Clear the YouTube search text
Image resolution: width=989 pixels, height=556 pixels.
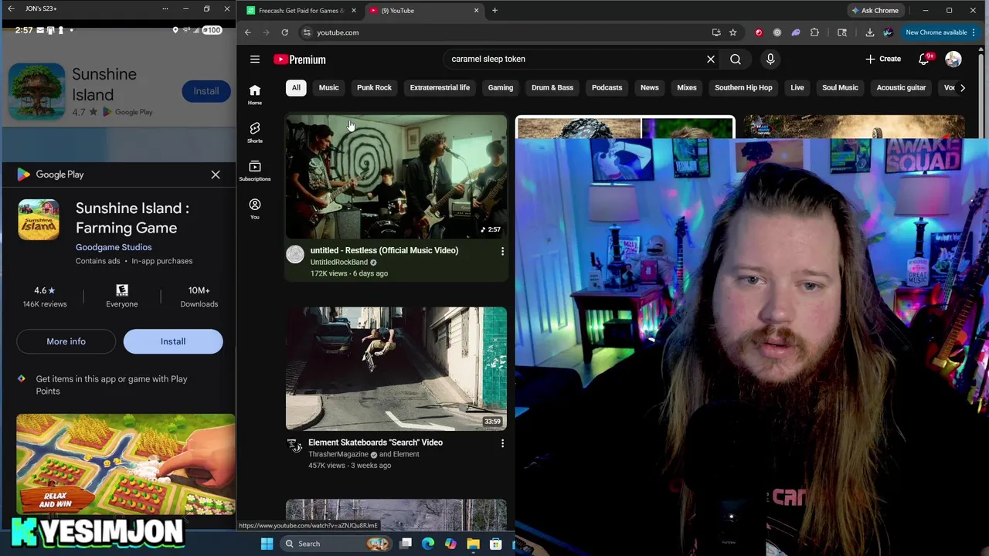point(711,59)
